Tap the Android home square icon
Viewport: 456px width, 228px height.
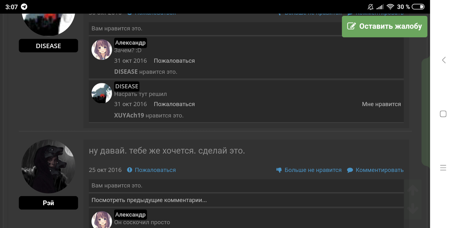click(443, 114)
